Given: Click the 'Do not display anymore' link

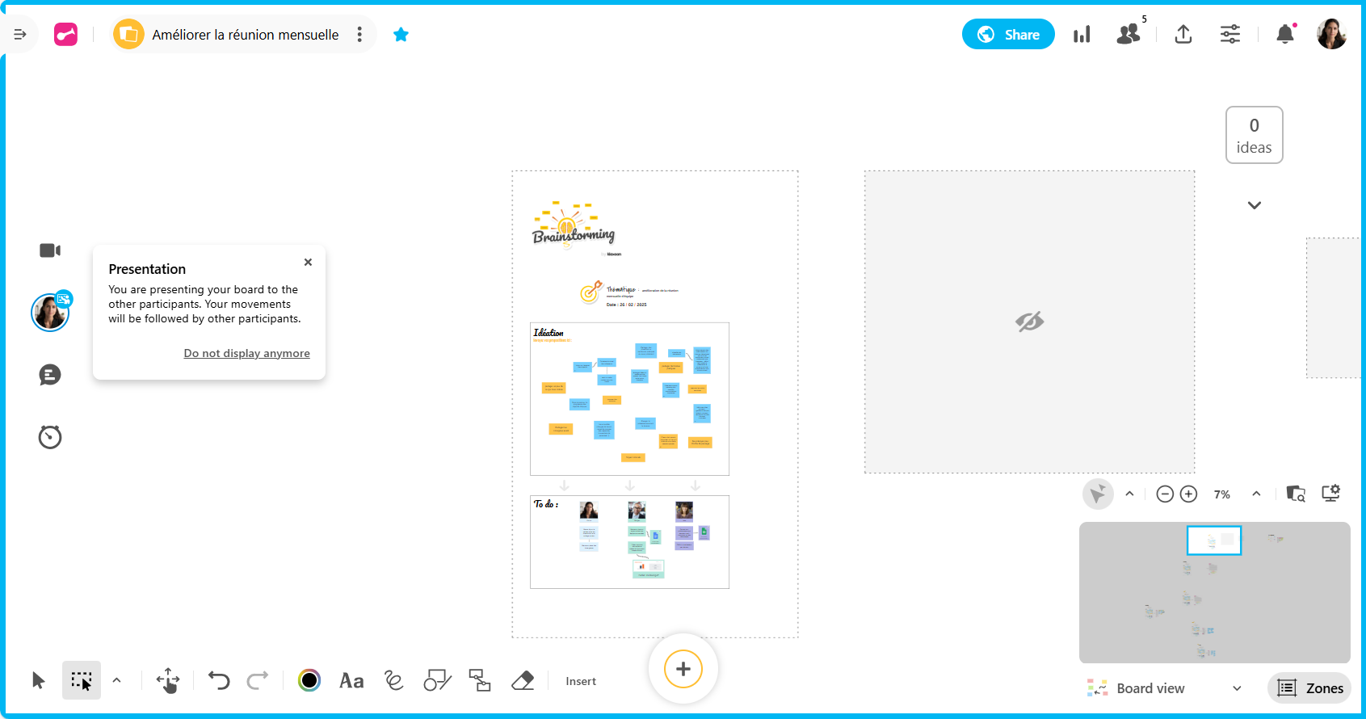Looking at the screenshot, I should click(x=246, y=353).
